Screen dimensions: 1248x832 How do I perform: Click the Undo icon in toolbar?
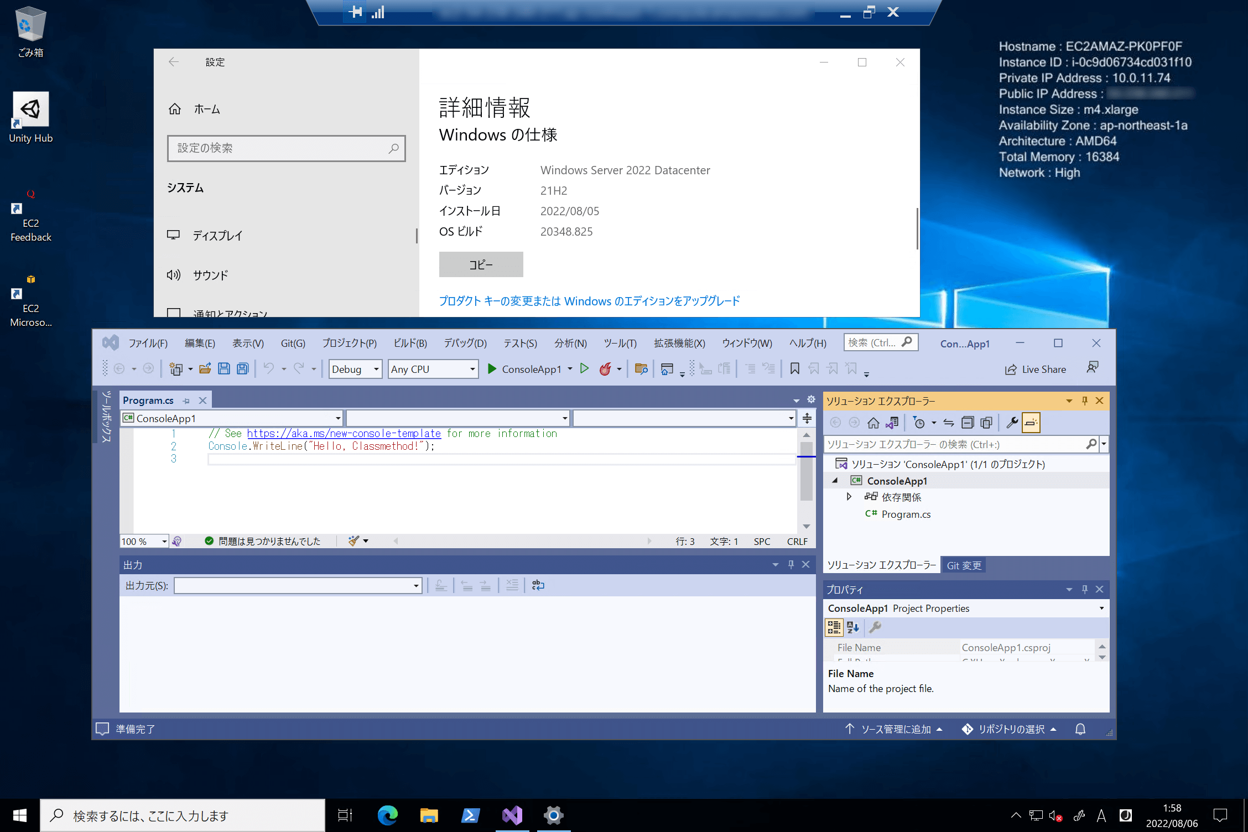click(269, 368)
